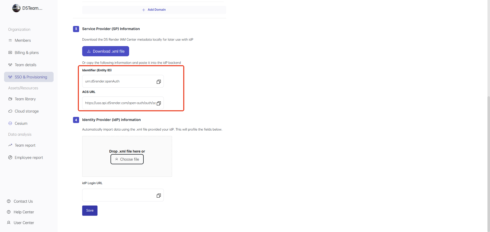
Task: Open the Help Center link
Action: (x=24, y=212)
